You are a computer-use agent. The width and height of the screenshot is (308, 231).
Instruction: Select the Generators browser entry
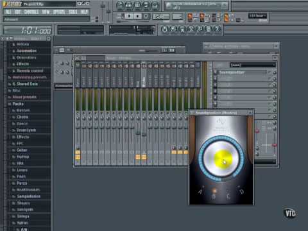pos(26,58)
